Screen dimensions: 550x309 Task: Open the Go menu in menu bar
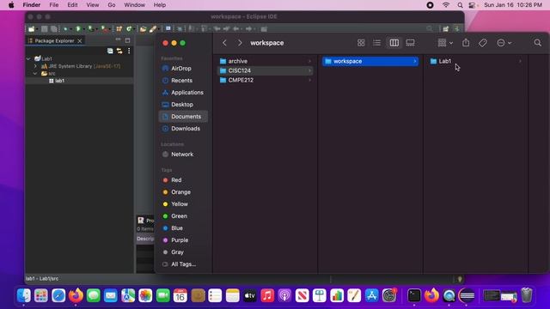point(112,5)
